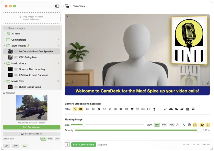Choose the gift box effect icon
Image resolution: width=214 pixels, height=151 pixels.
point(116,109)
